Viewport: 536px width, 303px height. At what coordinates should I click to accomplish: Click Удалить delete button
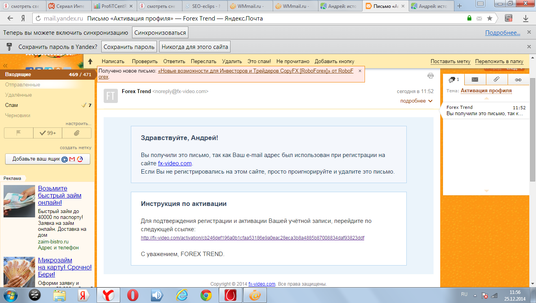coord(232,61)
